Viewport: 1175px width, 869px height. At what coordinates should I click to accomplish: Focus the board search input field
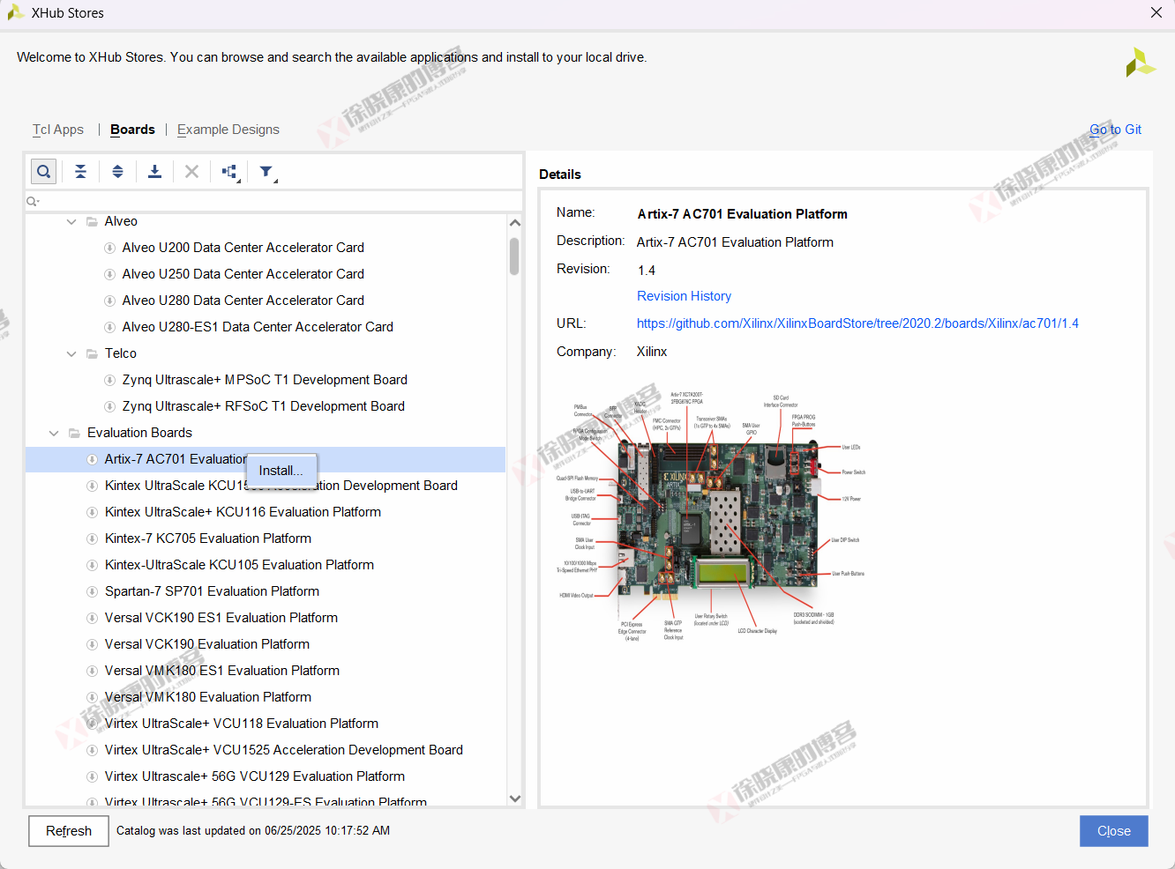pyautogui.click(x=273, y=202)
